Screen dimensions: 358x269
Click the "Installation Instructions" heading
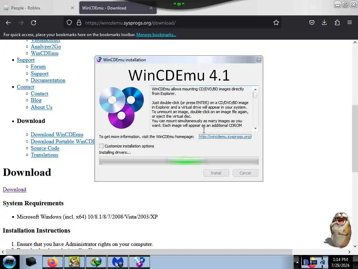pyautogui.click(x=36, y=230)
